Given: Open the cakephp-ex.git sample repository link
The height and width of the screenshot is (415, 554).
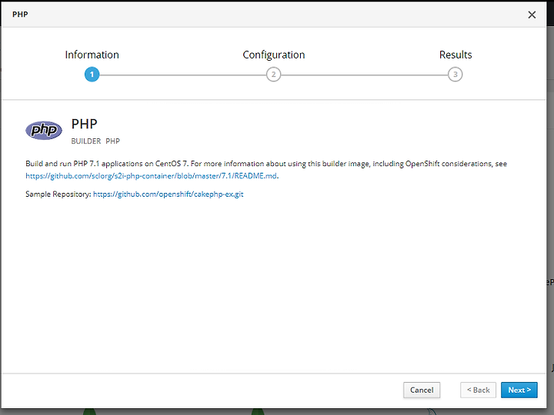Looking at the screenshot, I should (x=169, y=194).
